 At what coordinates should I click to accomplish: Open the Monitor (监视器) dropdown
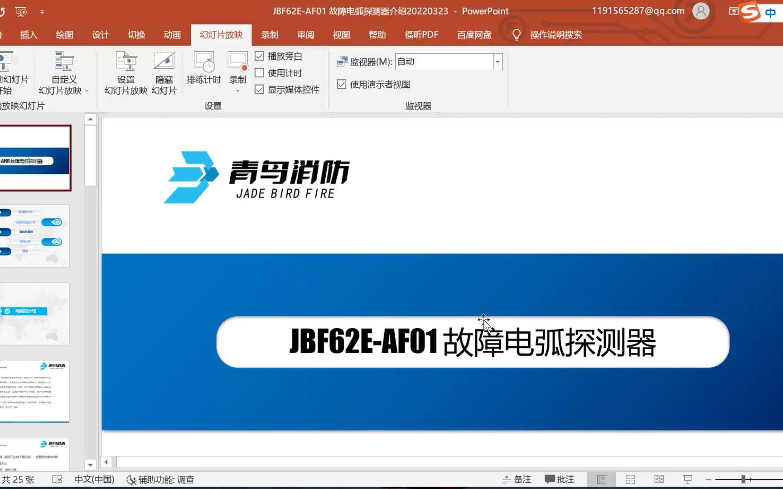click(498, 62)
